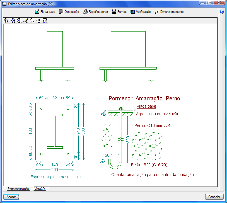Click the blue help question mark icon
Viewport: 227px width, 203px height.
tap(221, 12)
